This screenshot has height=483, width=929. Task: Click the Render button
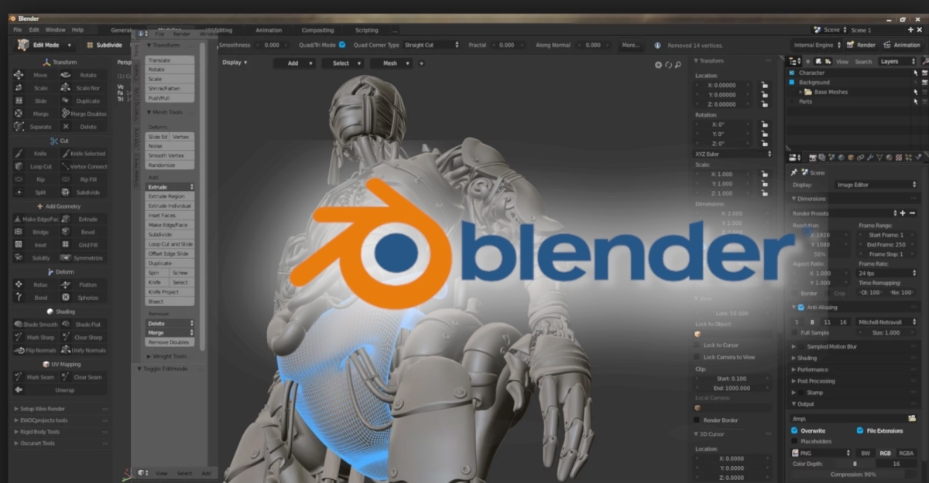pos(861,45)
